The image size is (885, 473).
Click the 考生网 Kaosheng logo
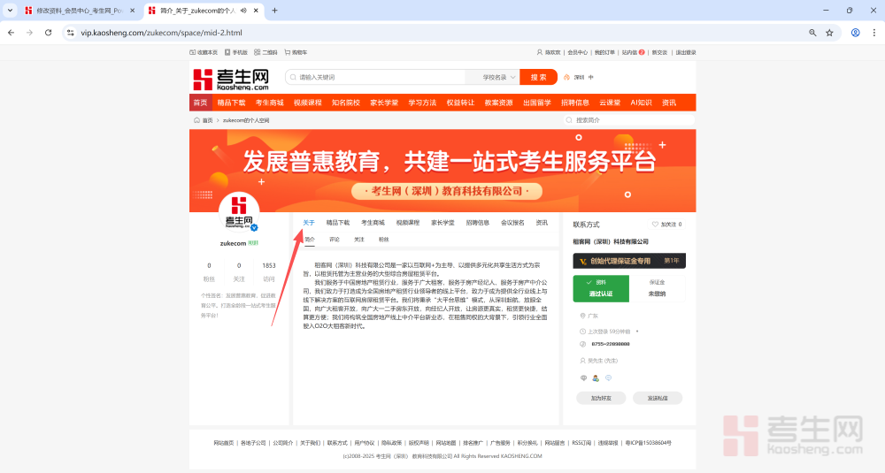[x=231, y=79]
